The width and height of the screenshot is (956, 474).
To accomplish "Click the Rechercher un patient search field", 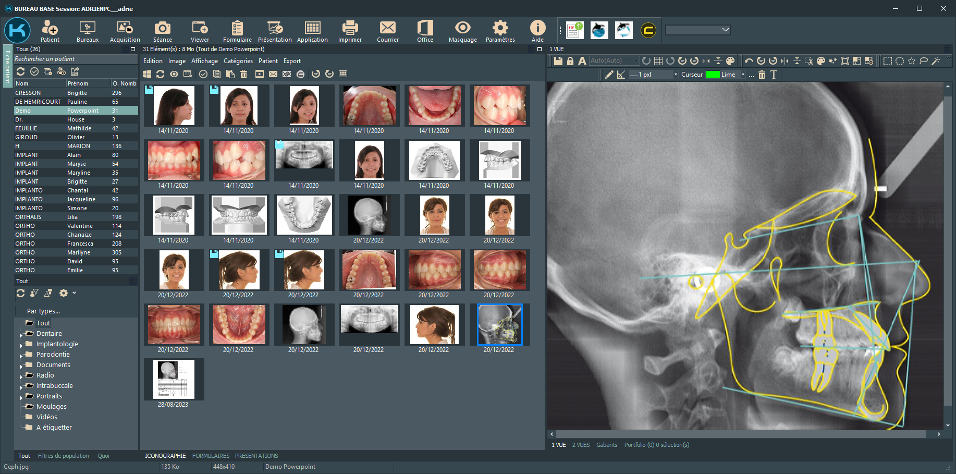I will (x=76, y=59).
